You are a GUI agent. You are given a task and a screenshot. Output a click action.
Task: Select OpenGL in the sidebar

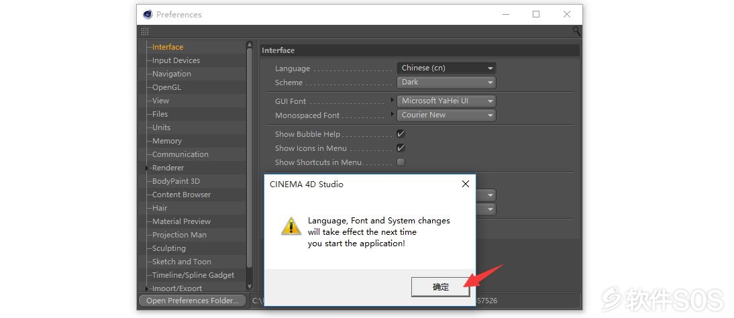coord(166,87)
